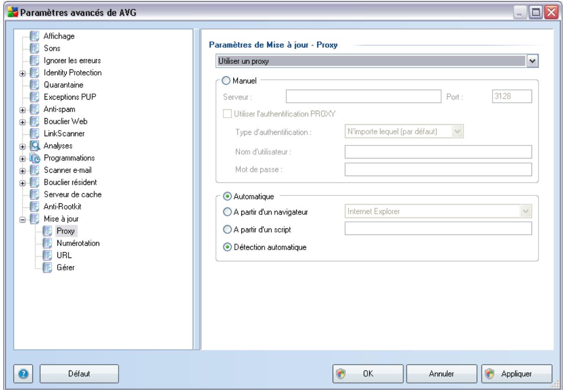Image resolution: width=563 pixels, height=390 pixels.
Task: Click the Gérer sub-item icon
Action: [x=46, y=267]
